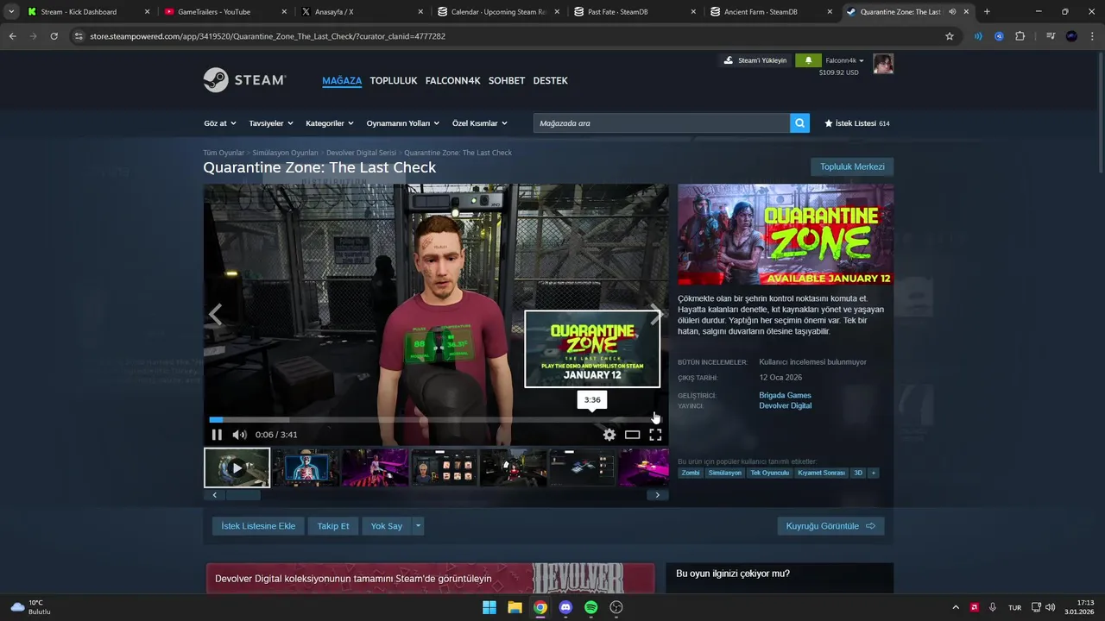Select the x-ray skeleton screenshot thumbnail
The width and height of the screenshot is (1105, 621).
(x=306, y=467)
